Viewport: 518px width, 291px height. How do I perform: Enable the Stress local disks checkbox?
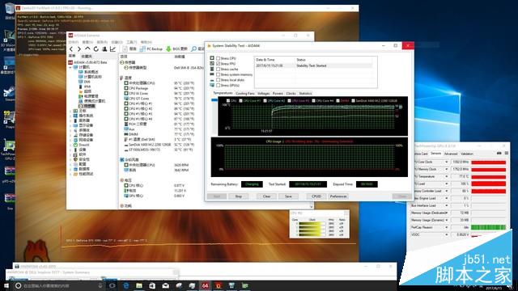[218, 80]
